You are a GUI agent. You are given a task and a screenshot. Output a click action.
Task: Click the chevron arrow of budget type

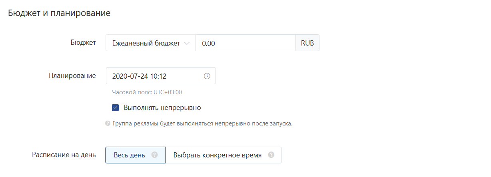[186, 43]
